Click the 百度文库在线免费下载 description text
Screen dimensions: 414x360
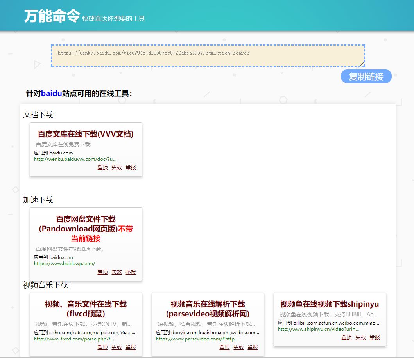(x=63, y=144)
